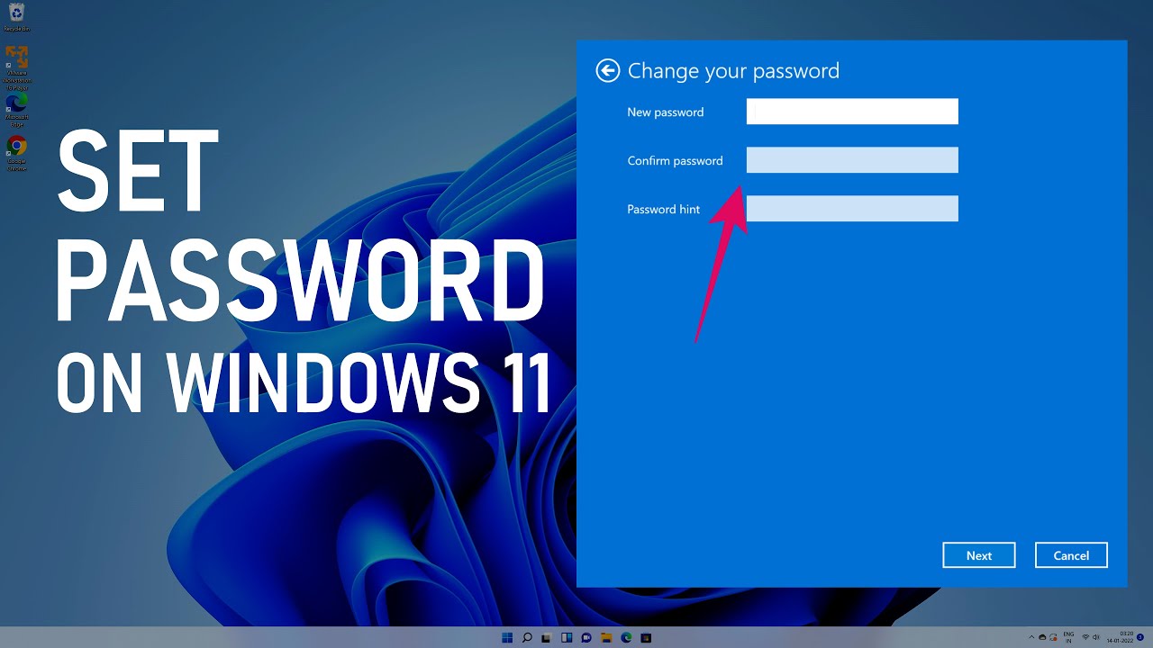Open the Windows Start menu
The image size is (1153, 648).
click(x=507, y=638)
